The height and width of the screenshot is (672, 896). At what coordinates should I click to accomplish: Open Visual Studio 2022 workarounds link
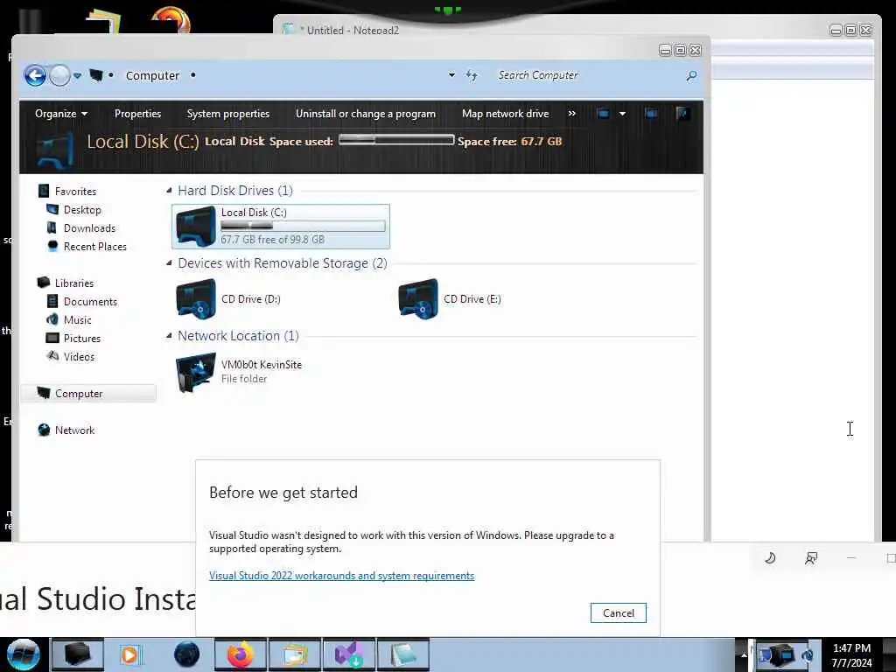342,576
